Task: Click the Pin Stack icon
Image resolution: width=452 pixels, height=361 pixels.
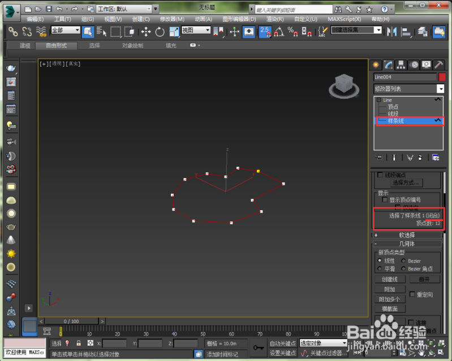Action: tap(378, 158)
